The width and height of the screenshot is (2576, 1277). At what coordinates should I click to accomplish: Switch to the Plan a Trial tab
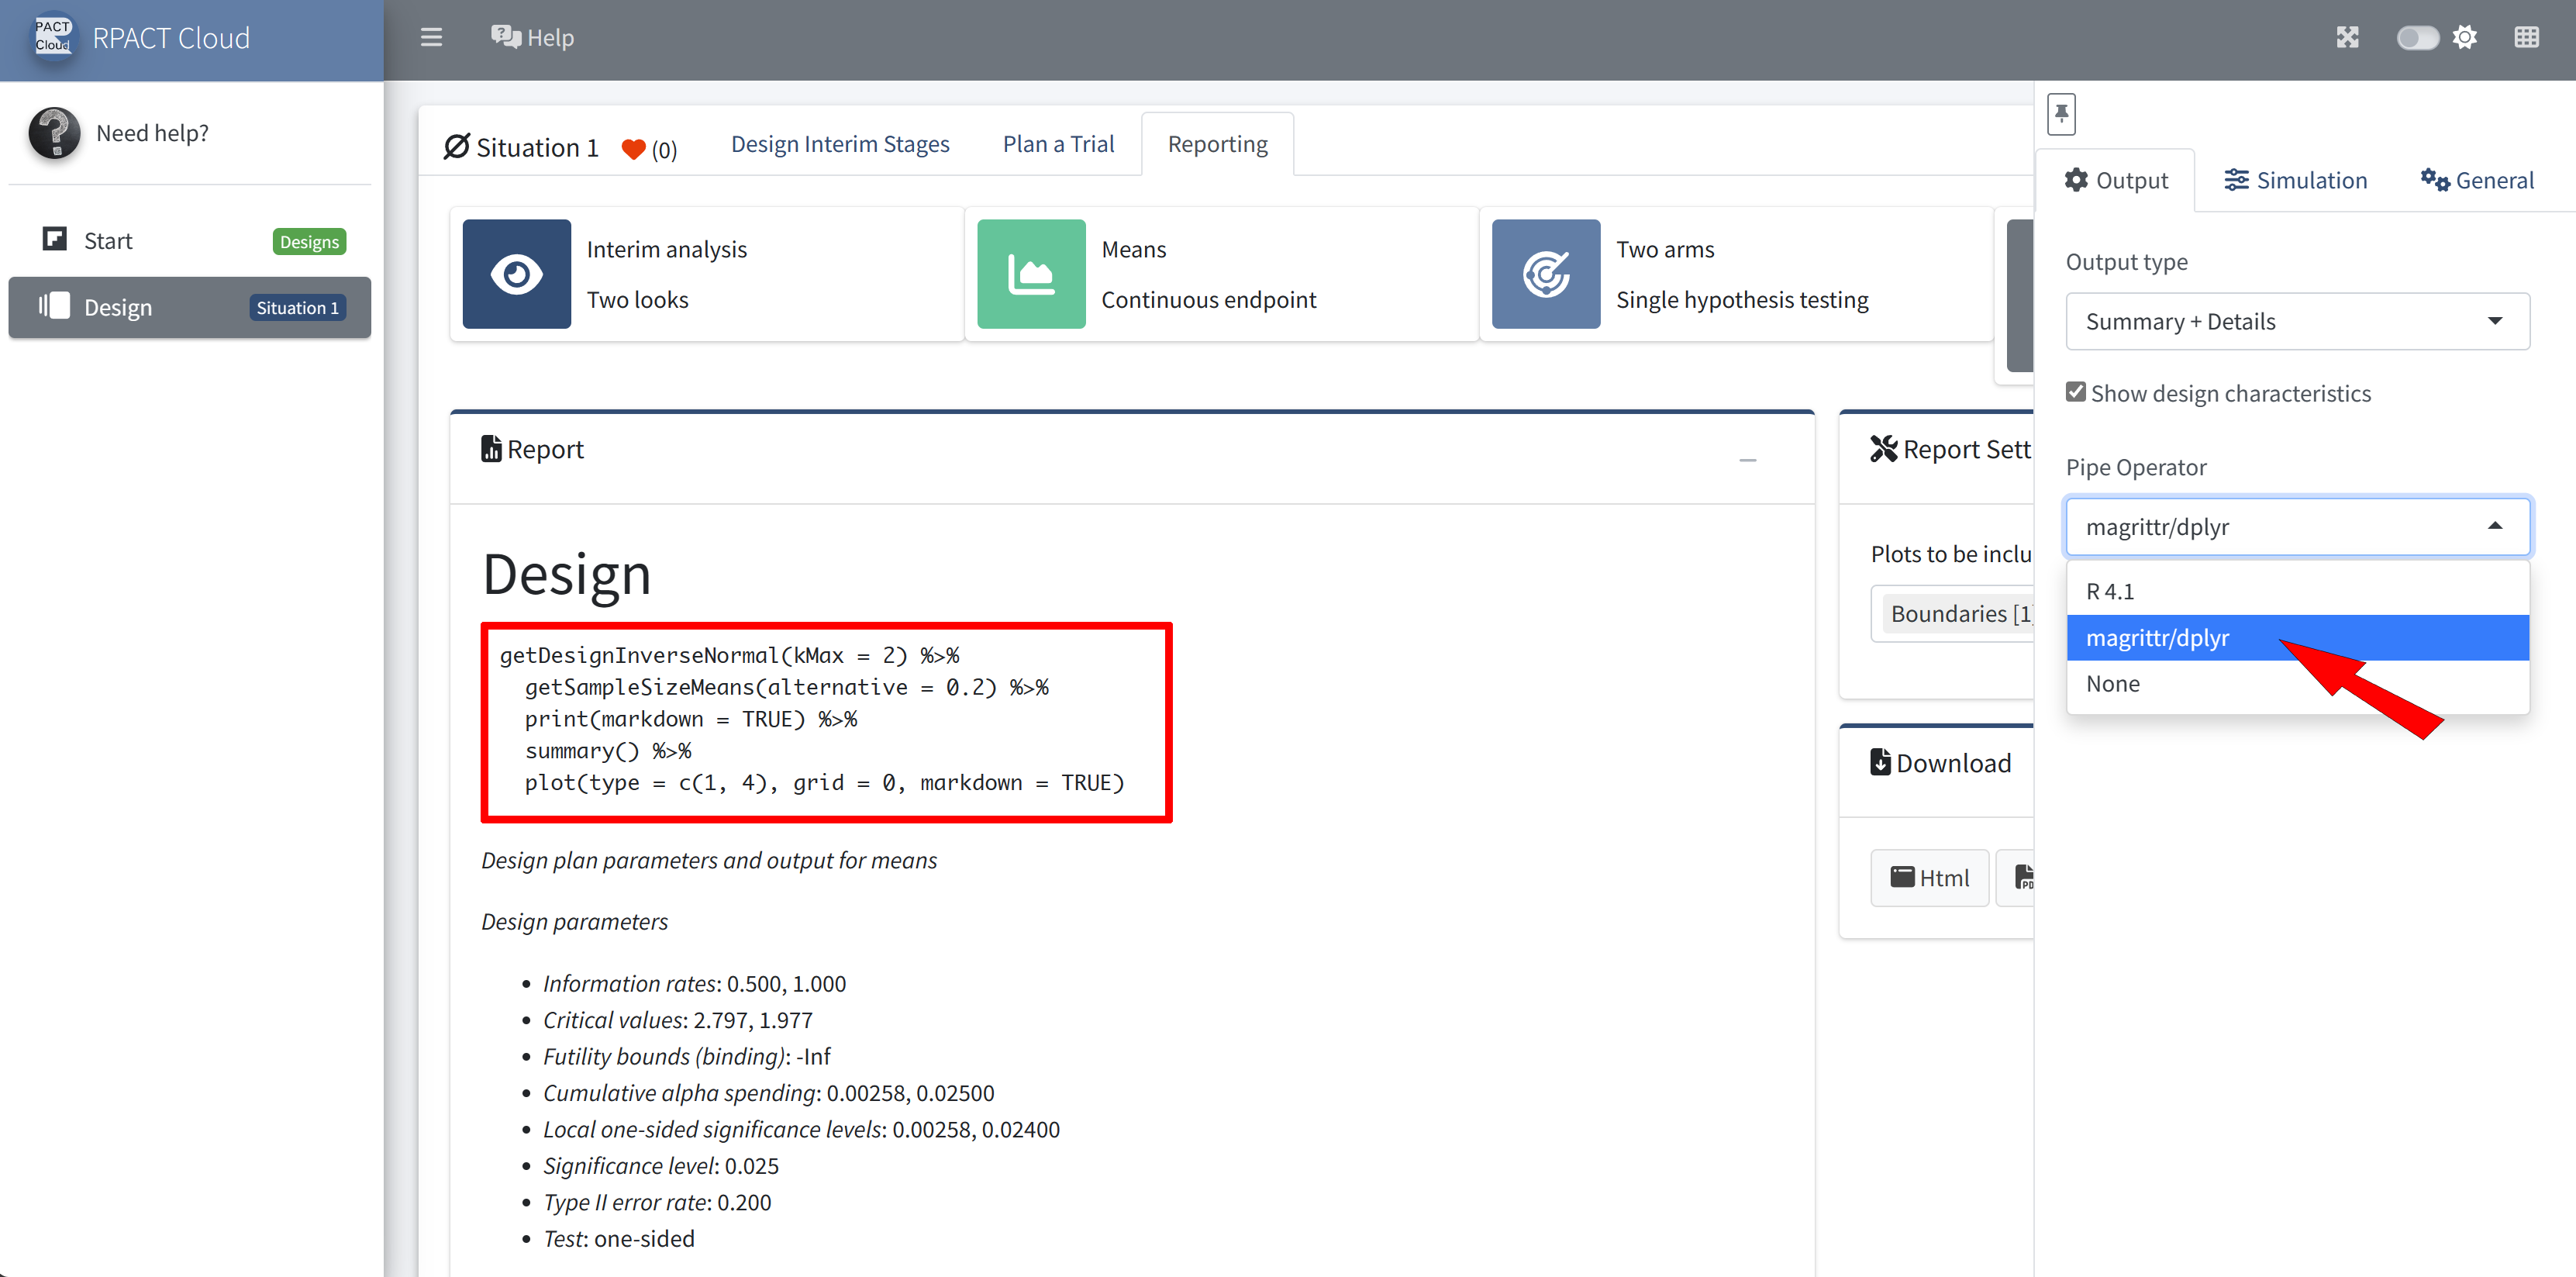pos(1058,144)
